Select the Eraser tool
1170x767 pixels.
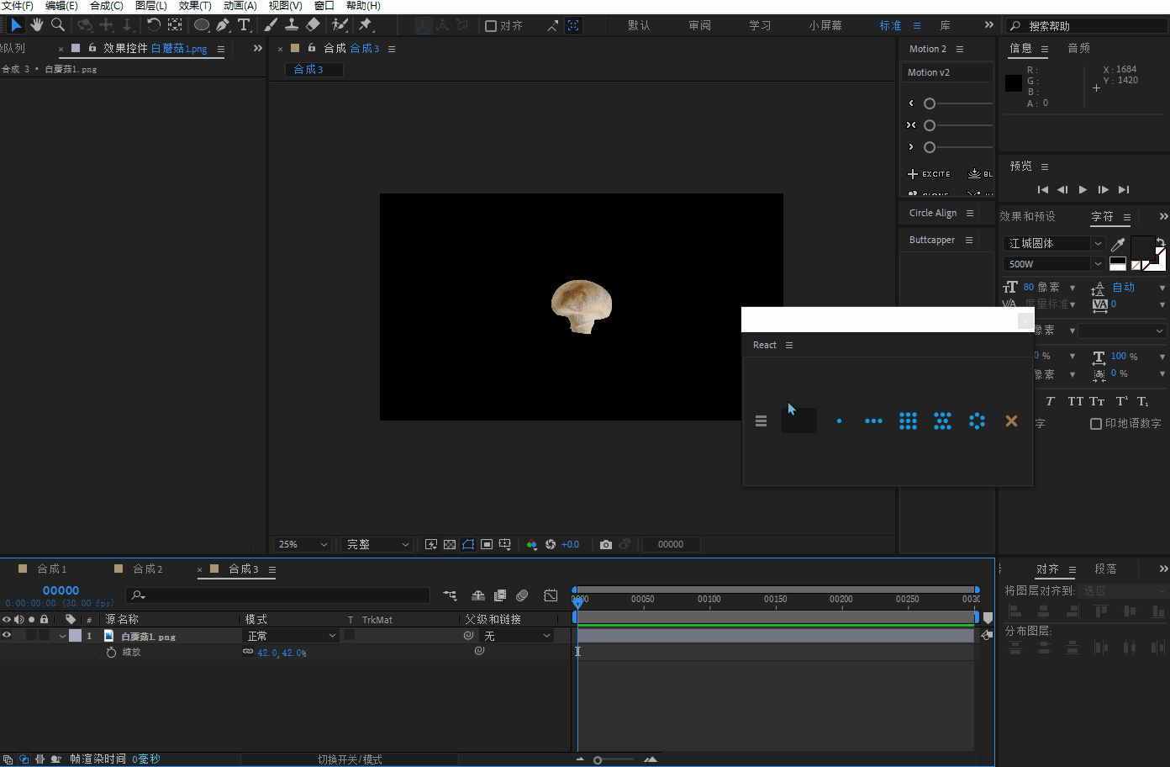tap(313, 25)
